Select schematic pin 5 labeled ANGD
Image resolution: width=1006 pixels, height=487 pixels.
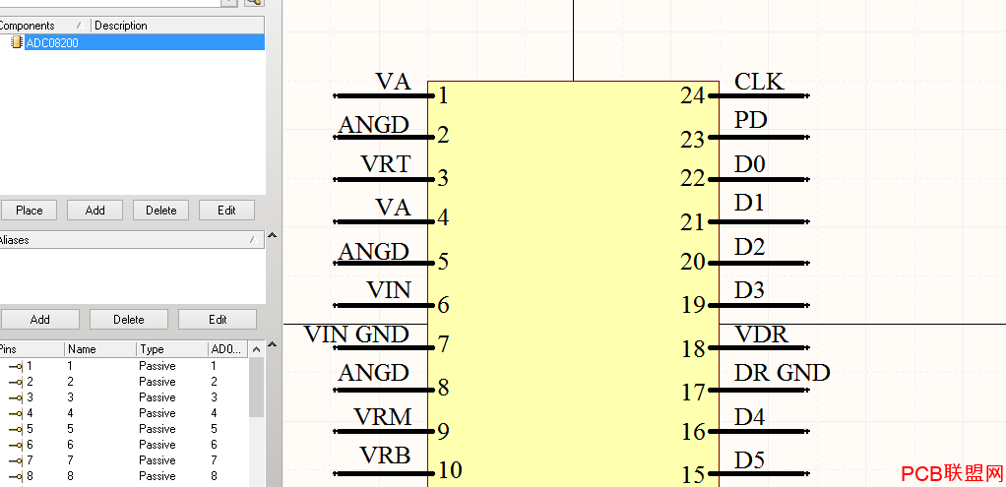384,263
